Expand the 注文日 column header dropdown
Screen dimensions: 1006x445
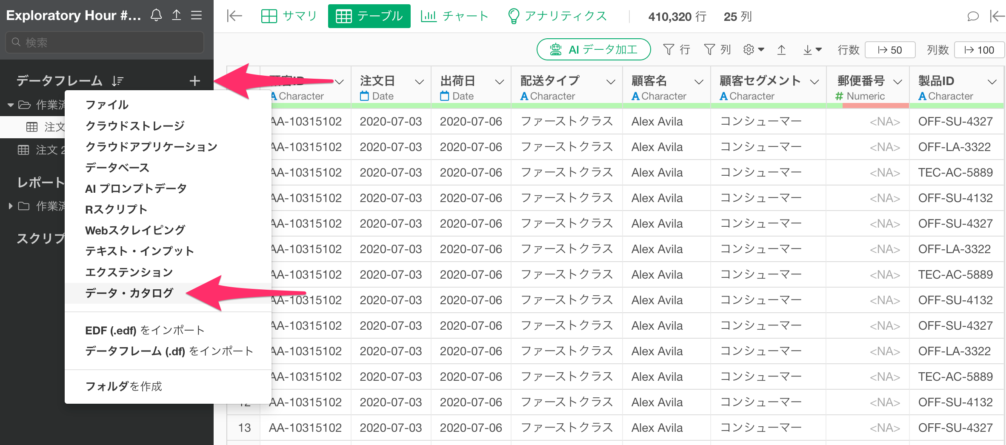pyautogui.click(x=419, y=82)
